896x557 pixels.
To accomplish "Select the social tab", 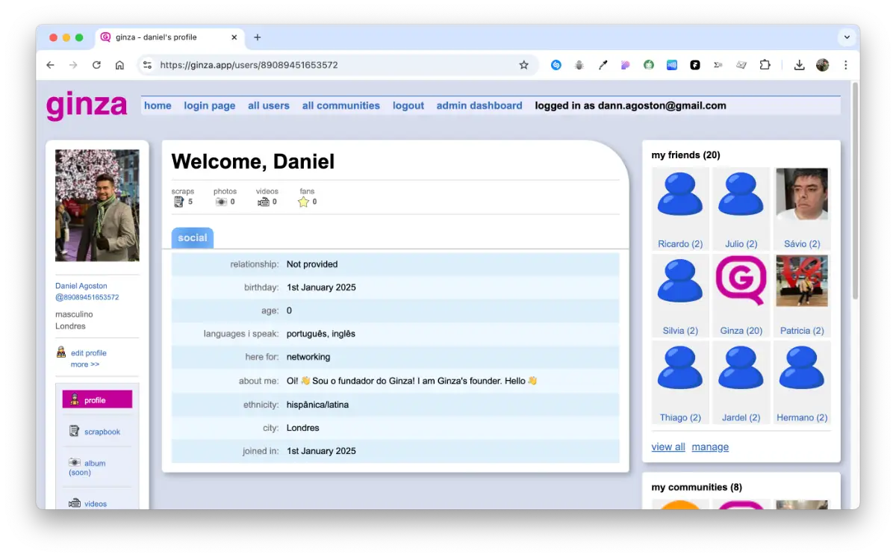I will [193, 237].
